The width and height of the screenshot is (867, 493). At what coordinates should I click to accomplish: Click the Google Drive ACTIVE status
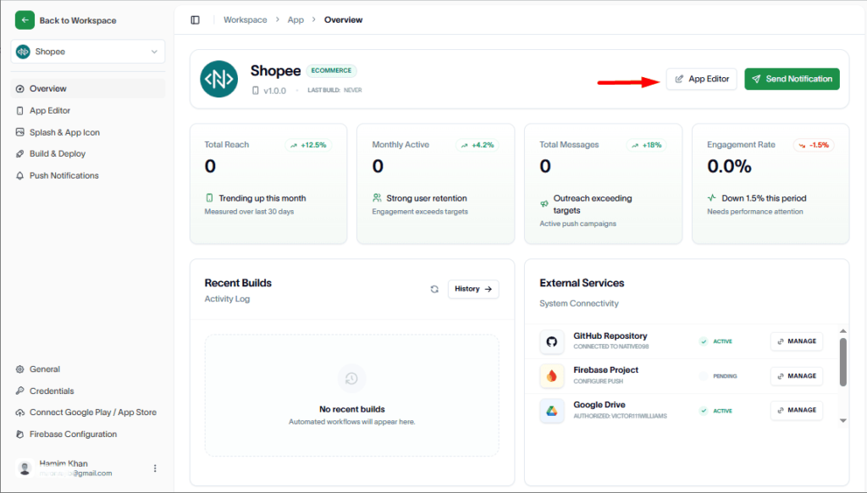click(715, 411)
